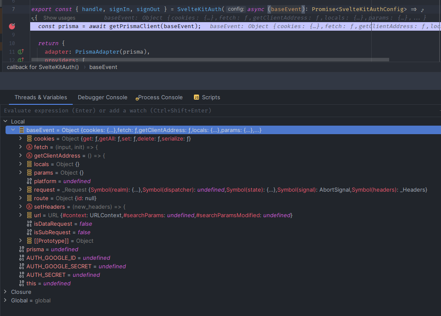Select the "platform = undefined" variable row
441x316 pixels.
(x=220, y=181)
